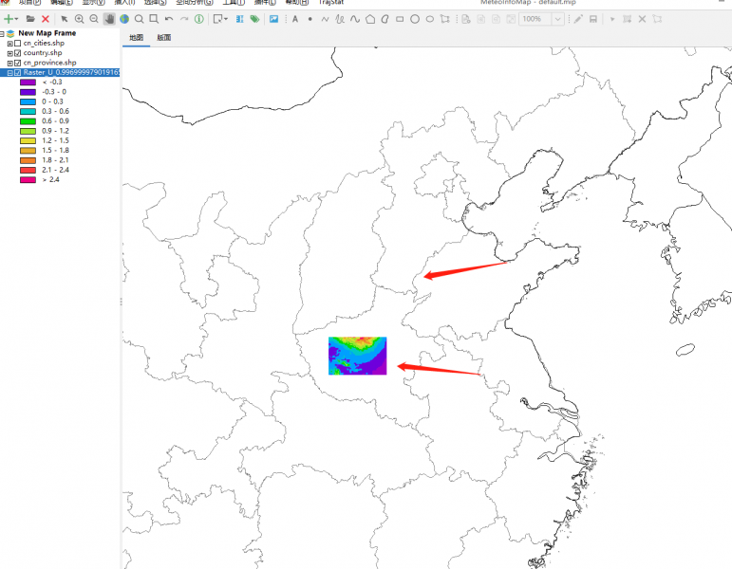Click the colored raster image on the map

357,356
